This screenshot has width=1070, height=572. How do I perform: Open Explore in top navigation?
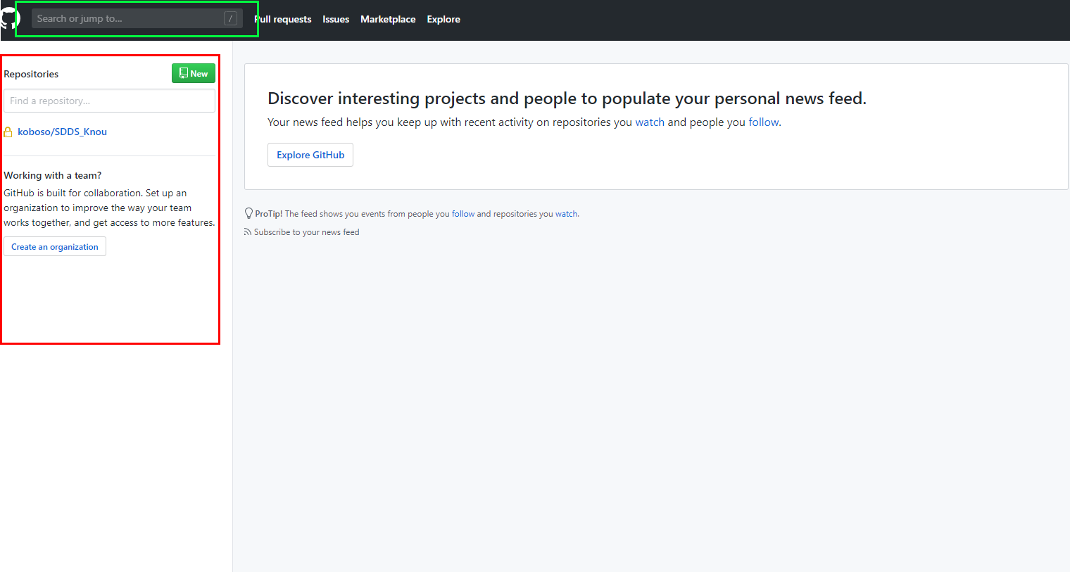pyautogui.click(x=443, y=19)
